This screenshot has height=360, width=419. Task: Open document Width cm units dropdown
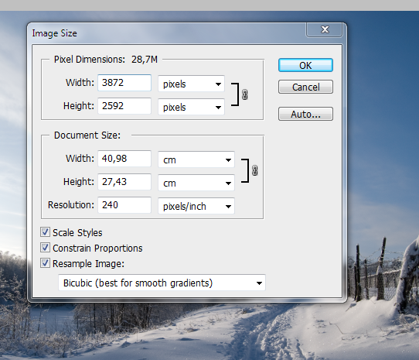196,159
